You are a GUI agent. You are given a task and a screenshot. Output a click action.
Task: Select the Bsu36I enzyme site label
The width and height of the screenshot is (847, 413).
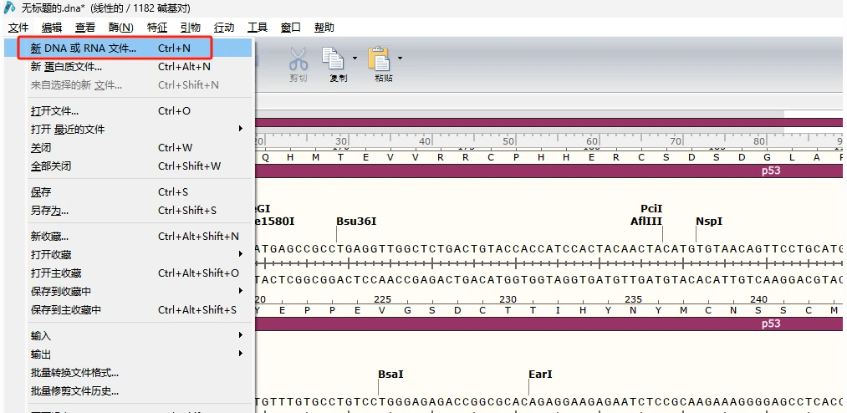tap(356, 222)
